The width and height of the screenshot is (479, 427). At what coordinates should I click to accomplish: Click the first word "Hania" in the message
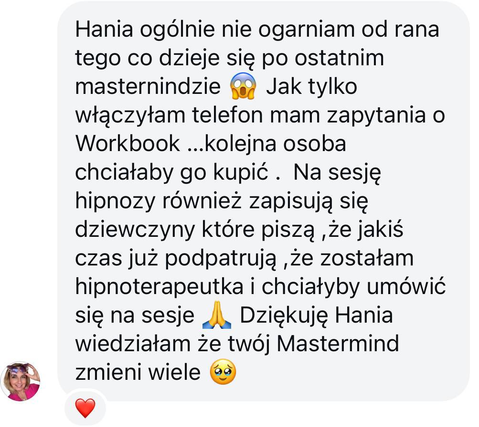(104, 29)
